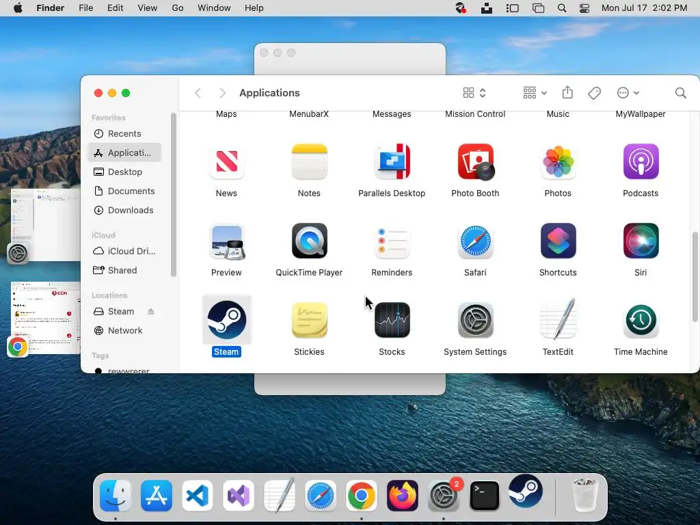Select the Parallels Desktop app icon

[392, 161]
